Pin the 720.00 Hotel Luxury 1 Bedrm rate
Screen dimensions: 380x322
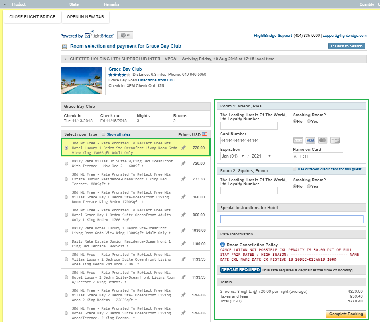pyautogui.click(x=183, y=148)
